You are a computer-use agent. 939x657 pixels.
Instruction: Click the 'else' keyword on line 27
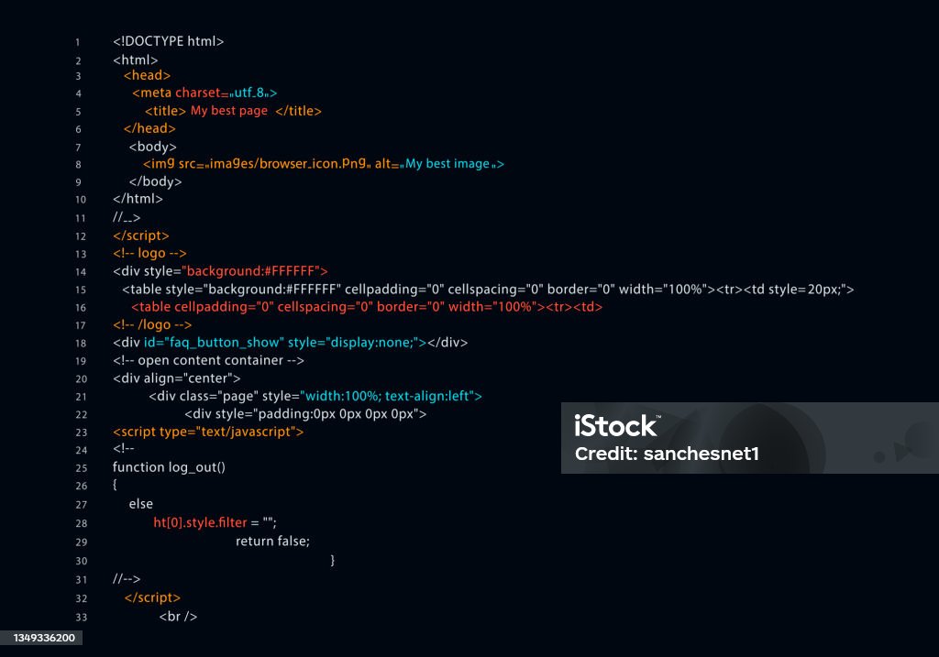[x=141, y=504]
